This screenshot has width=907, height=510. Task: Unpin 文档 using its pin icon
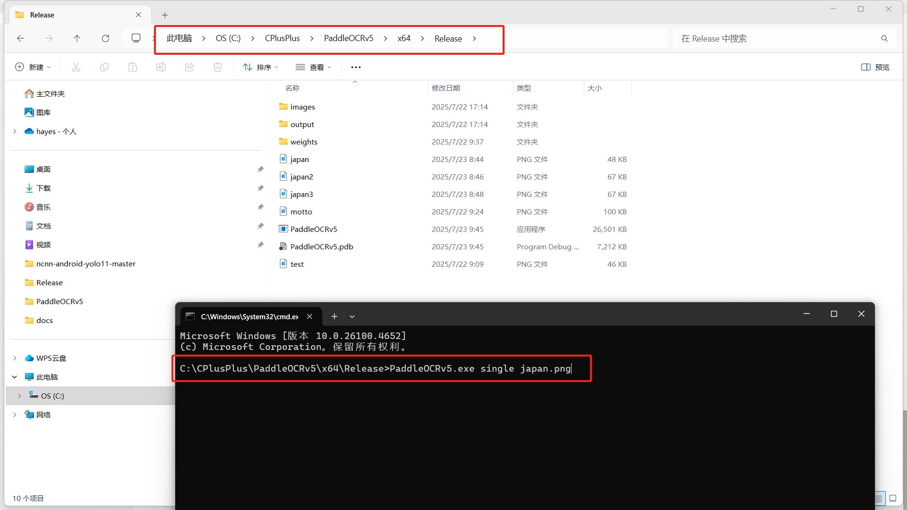260,226
